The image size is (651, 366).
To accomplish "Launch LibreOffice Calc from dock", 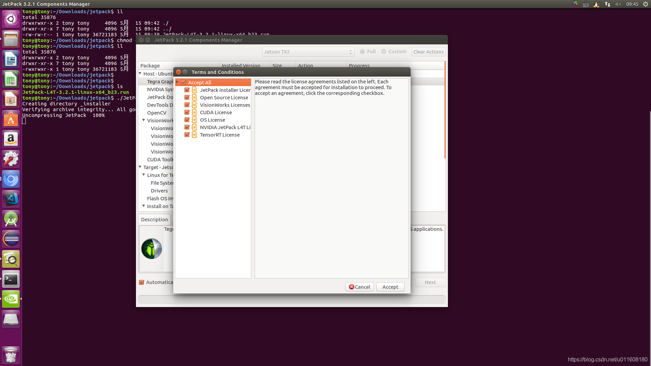I will pyautogui.click(x=11, y=79).
